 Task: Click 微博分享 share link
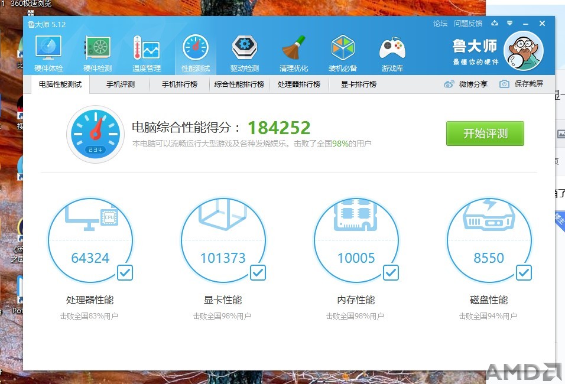click(x=473, y=84)
